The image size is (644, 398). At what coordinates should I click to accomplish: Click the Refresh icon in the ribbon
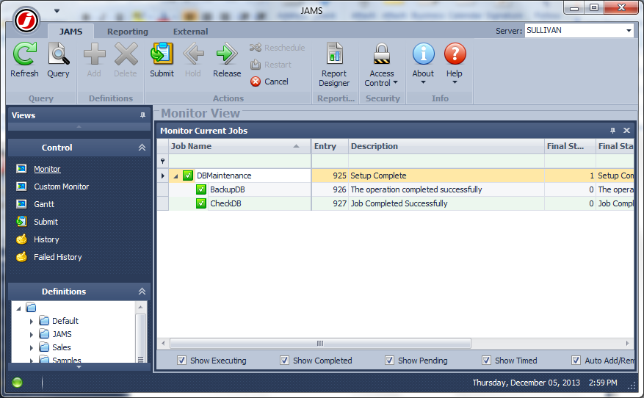[25, 54]
